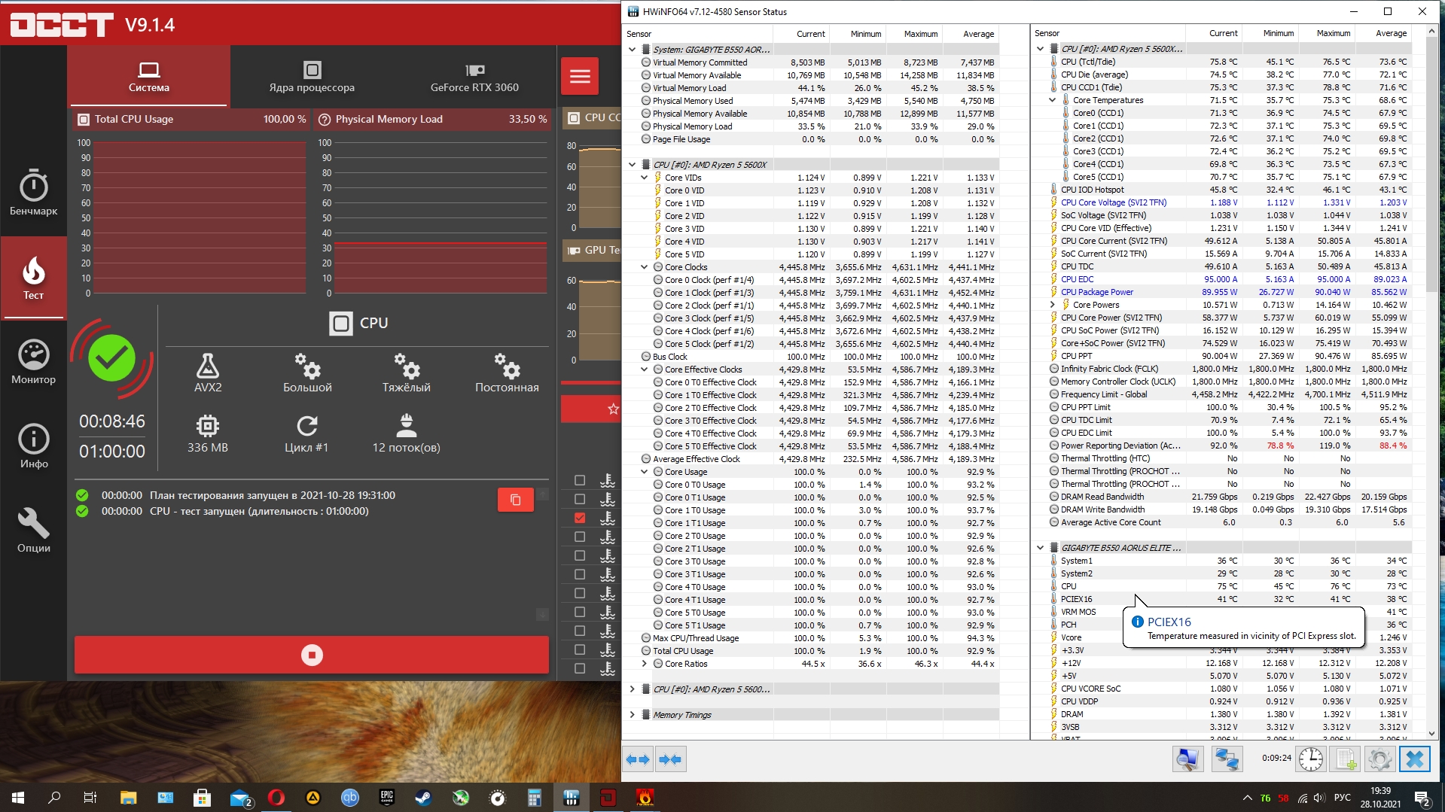Select the AVX2 instruction set option
The height and width of the screenshot is (812, 1445).
coord(208,373)
